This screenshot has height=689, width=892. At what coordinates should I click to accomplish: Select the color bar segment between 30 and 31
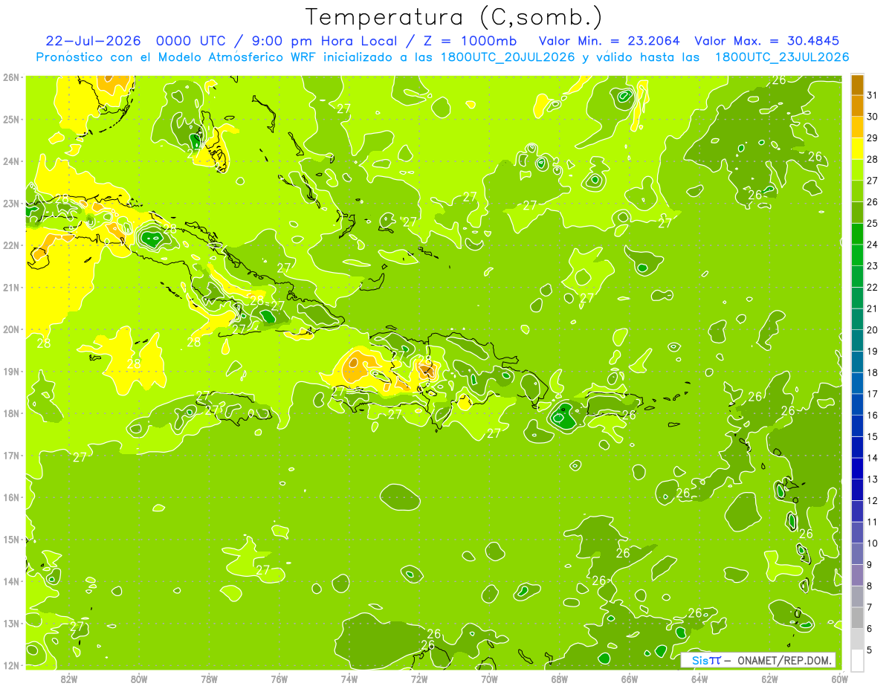click(857, 106)
